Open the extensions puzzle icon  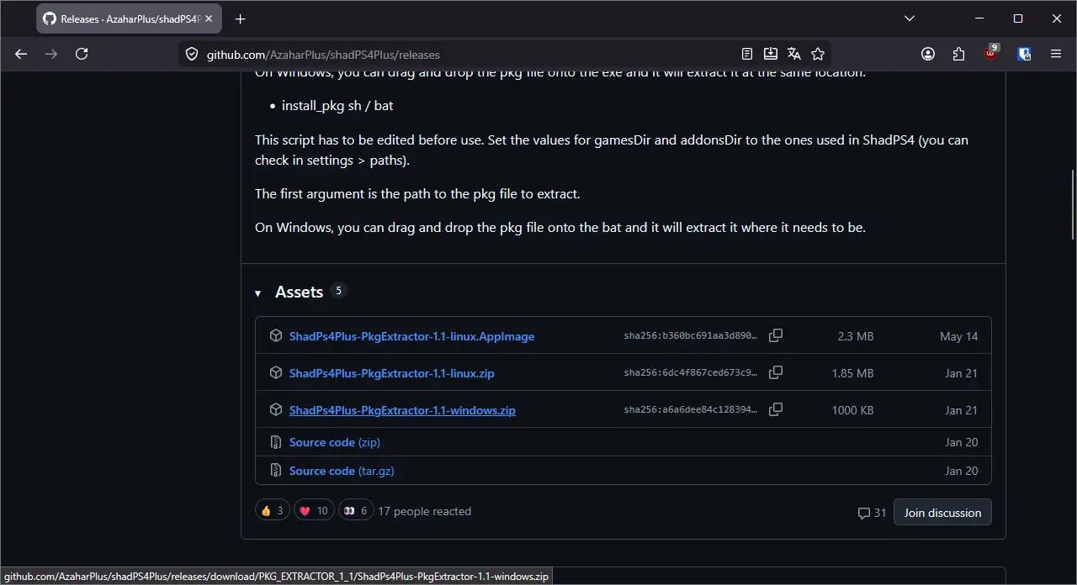pyautogui.click(x=958, y=54)
